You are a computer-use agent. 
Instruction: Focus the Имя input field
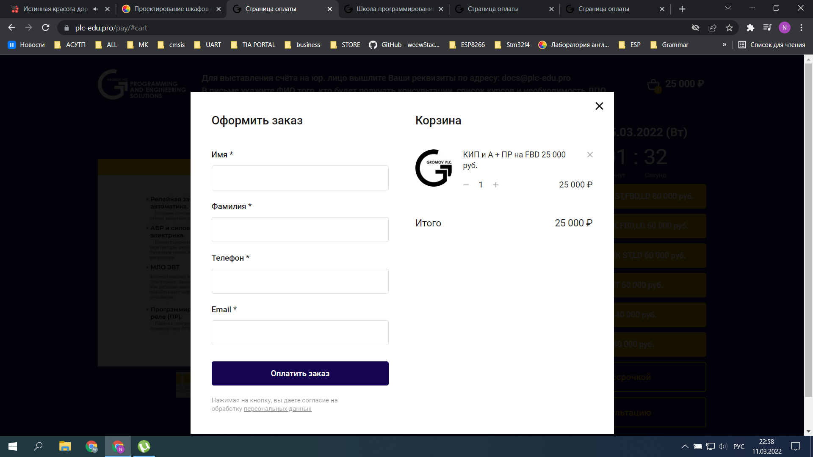coord(300,178)
